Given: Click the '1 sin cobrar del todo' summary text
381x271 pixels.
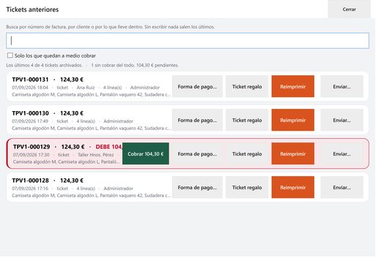Looking at the screenshot, I should [x=135, y=65].
